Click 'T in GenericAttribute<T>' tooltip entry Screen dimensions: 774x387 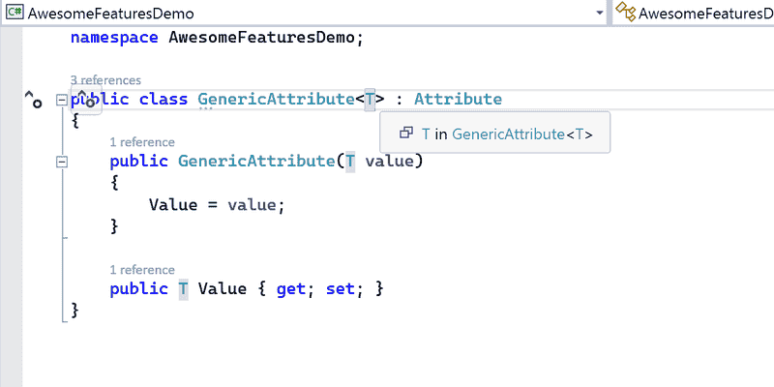tap(494, 133)
